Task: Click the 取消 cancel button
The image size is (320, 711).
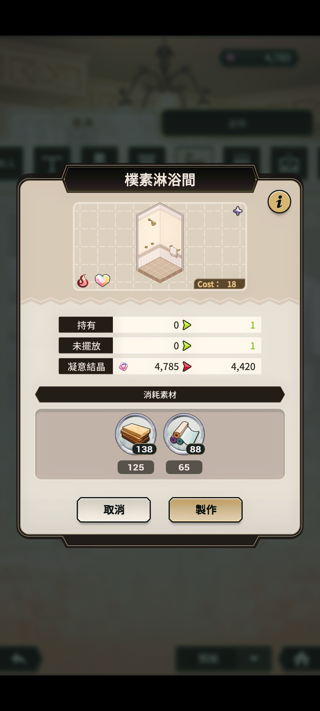Action: click(x=114, y=510)
